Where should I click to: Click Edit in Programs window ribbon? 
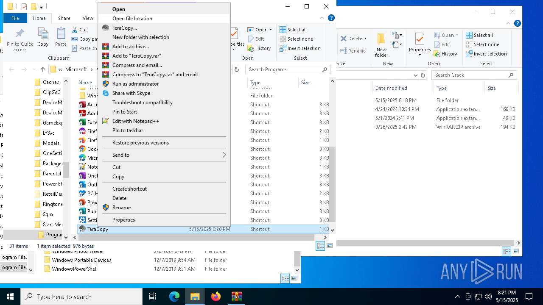(x=256, y=39)
